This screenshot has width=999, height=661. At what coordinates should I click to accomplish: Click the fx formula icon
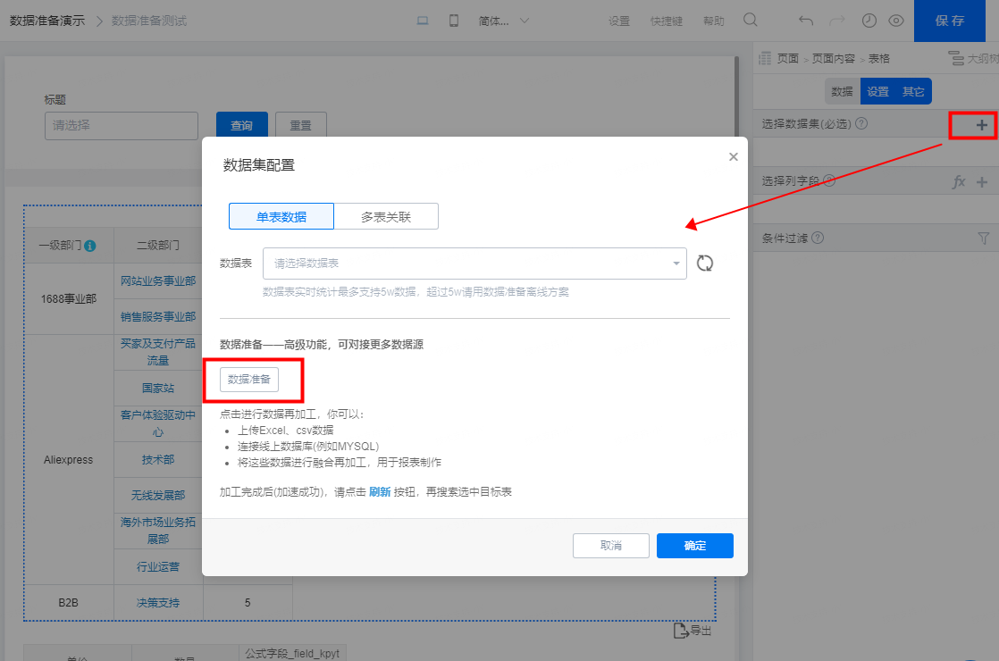[959, 182]
